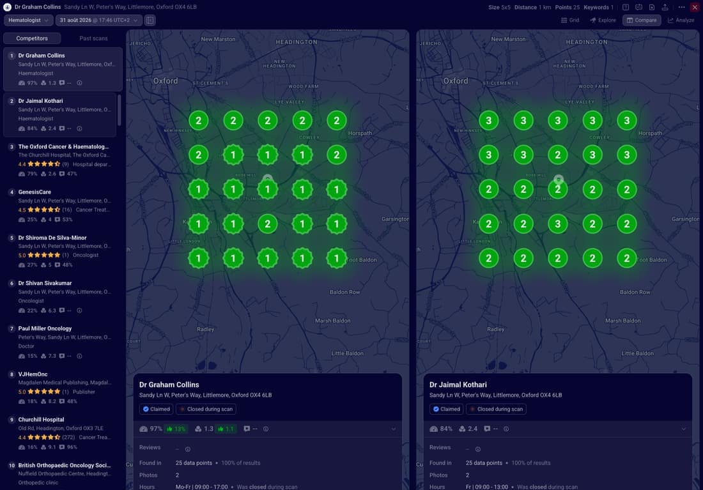The image size is (703, 490).
Task: Expand Dr Jaimal Kothari stats chevron
Action: pyautogui.click(x=684, y=429)
